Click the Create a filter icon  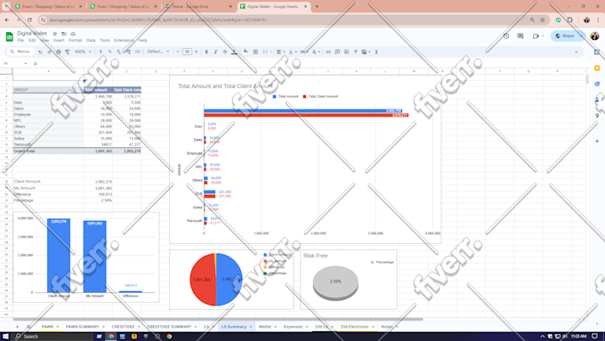tap(355, 52)
